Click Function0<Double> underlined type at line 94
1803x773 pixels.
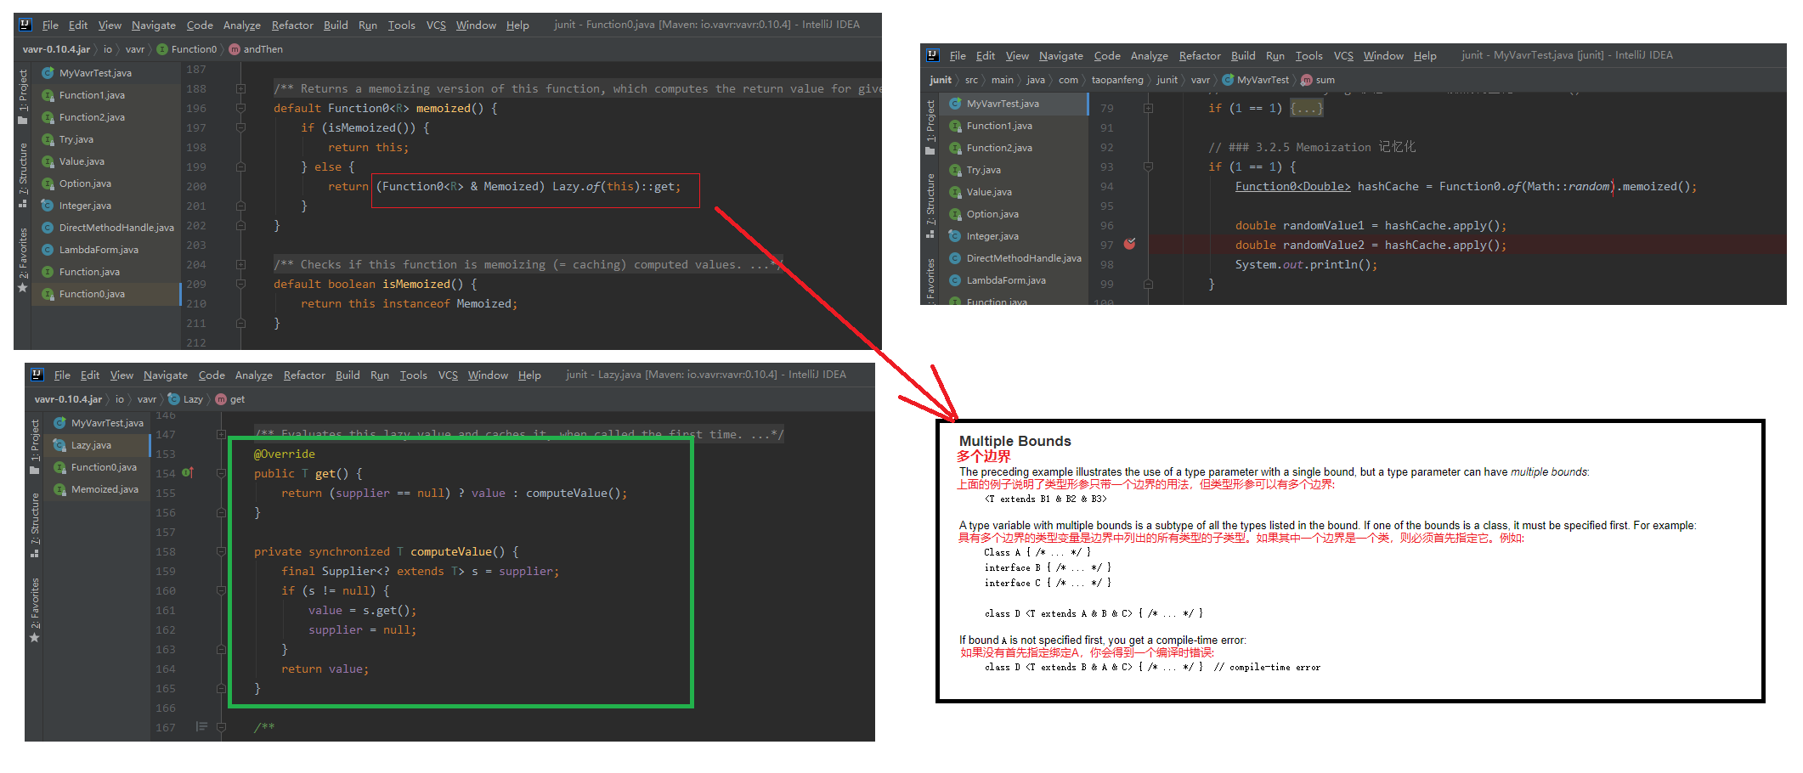click(x=1292, y=186)
